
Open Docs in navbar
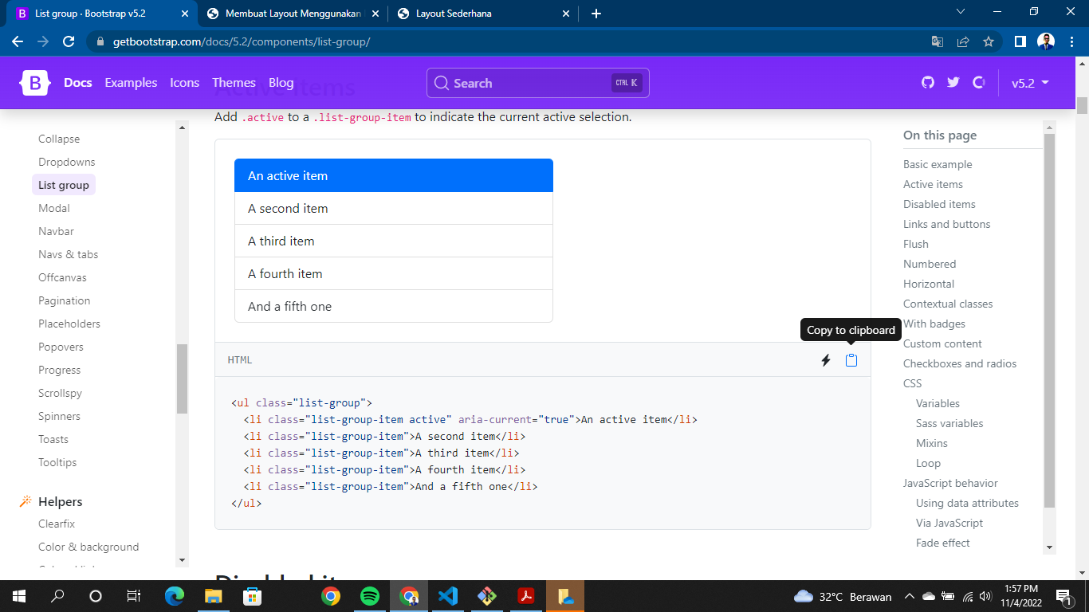[x=78, y=83]
